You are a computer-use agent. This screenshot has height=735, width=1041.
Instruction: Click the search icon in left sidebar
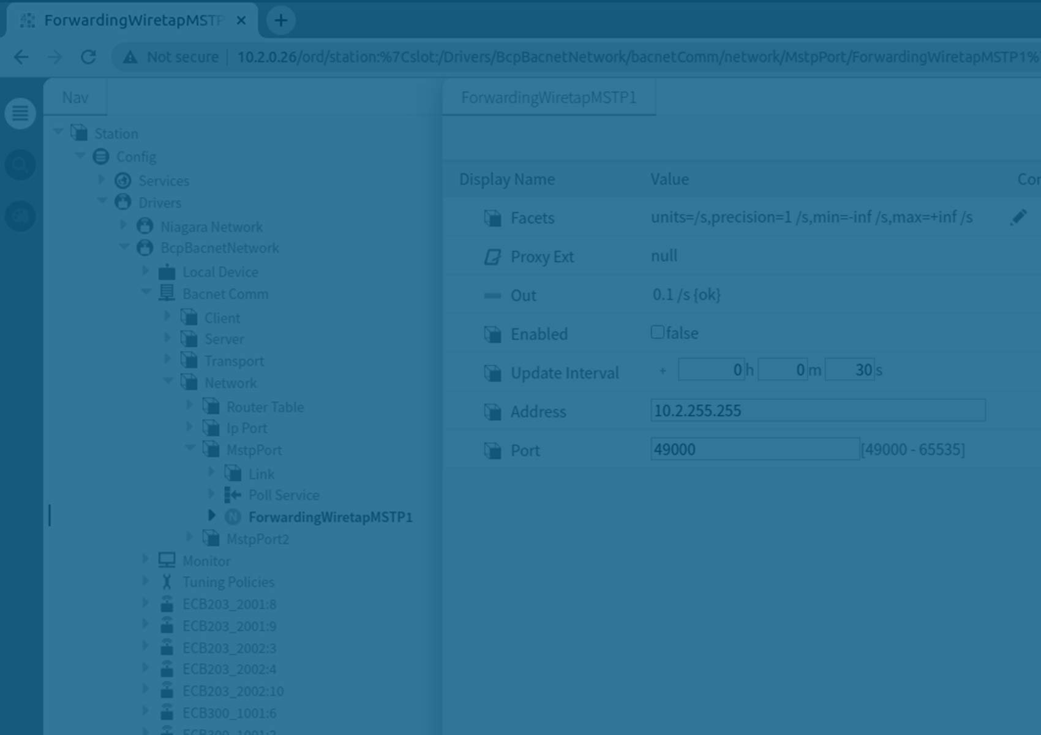[x=20, y=165]
